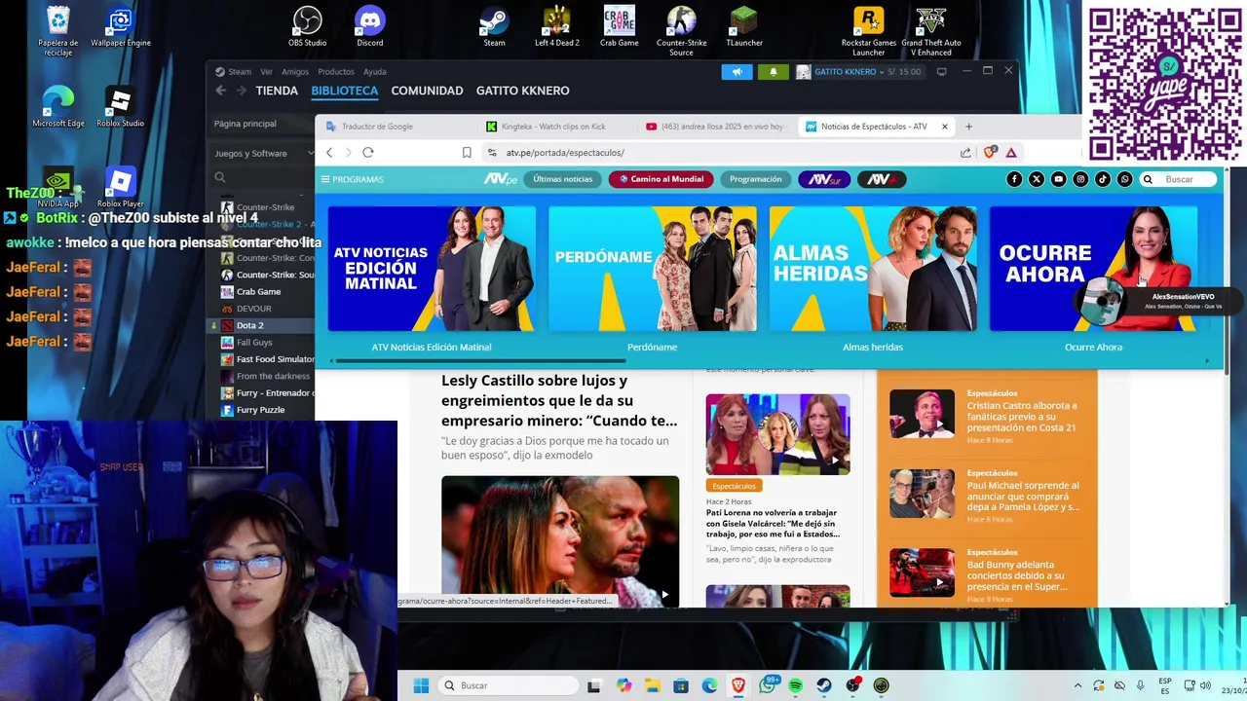Image resolution: width=1247 pixels, height=701 pixels.
Task: Open Perdóname program thumbnail
Action: tap(653, 269)
